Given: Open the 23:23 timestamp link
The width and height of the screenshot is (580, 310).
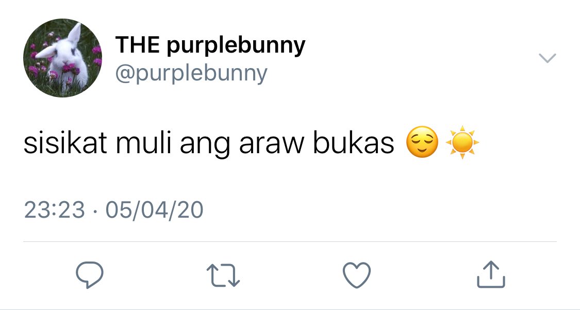Looking at the screenshot, I should click(x=54, y=210).
